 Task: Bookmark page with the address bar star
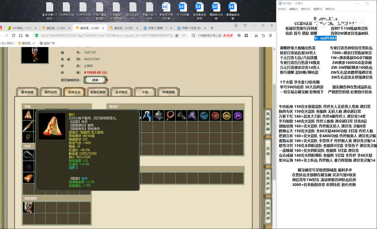177,36
